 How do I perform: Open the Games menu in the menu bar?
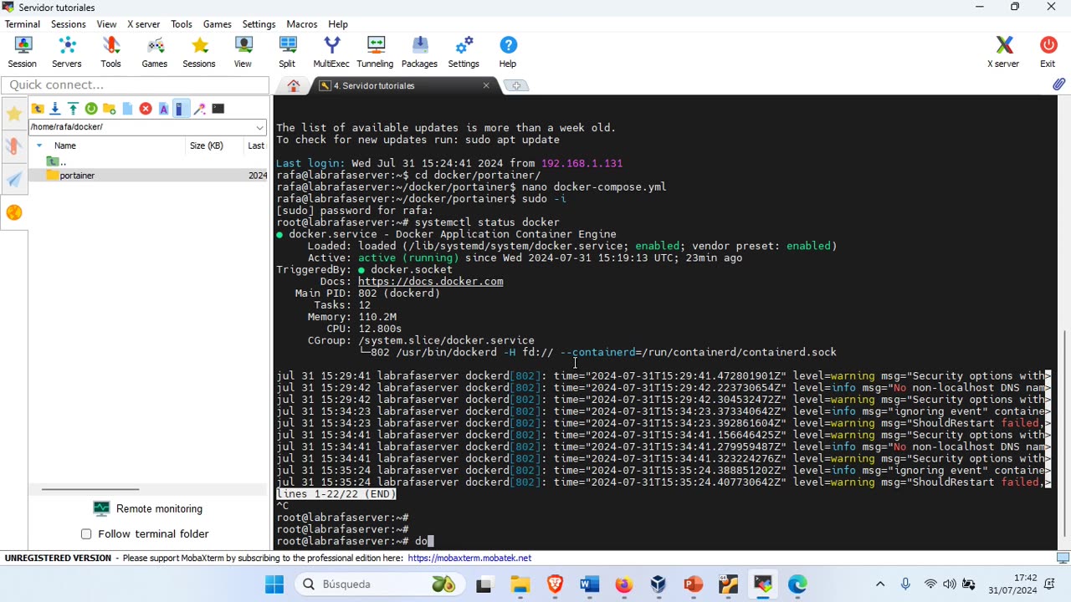tap(218, 24)
